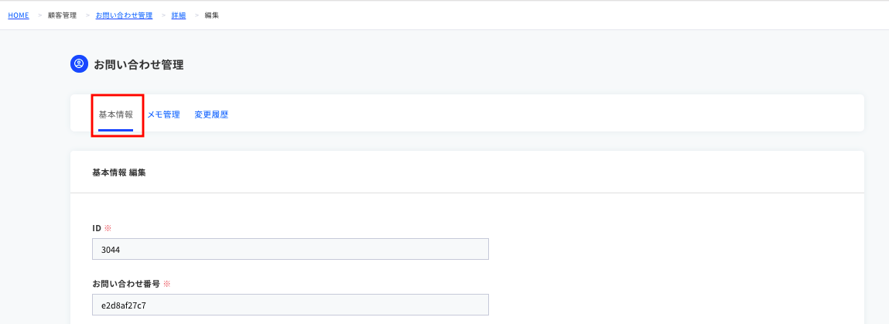Image resolution: width=889 pixels, height=324 pixels.
Task: Open お問い合わせ管理 breadcrumb link
Action: pos(124,15)
